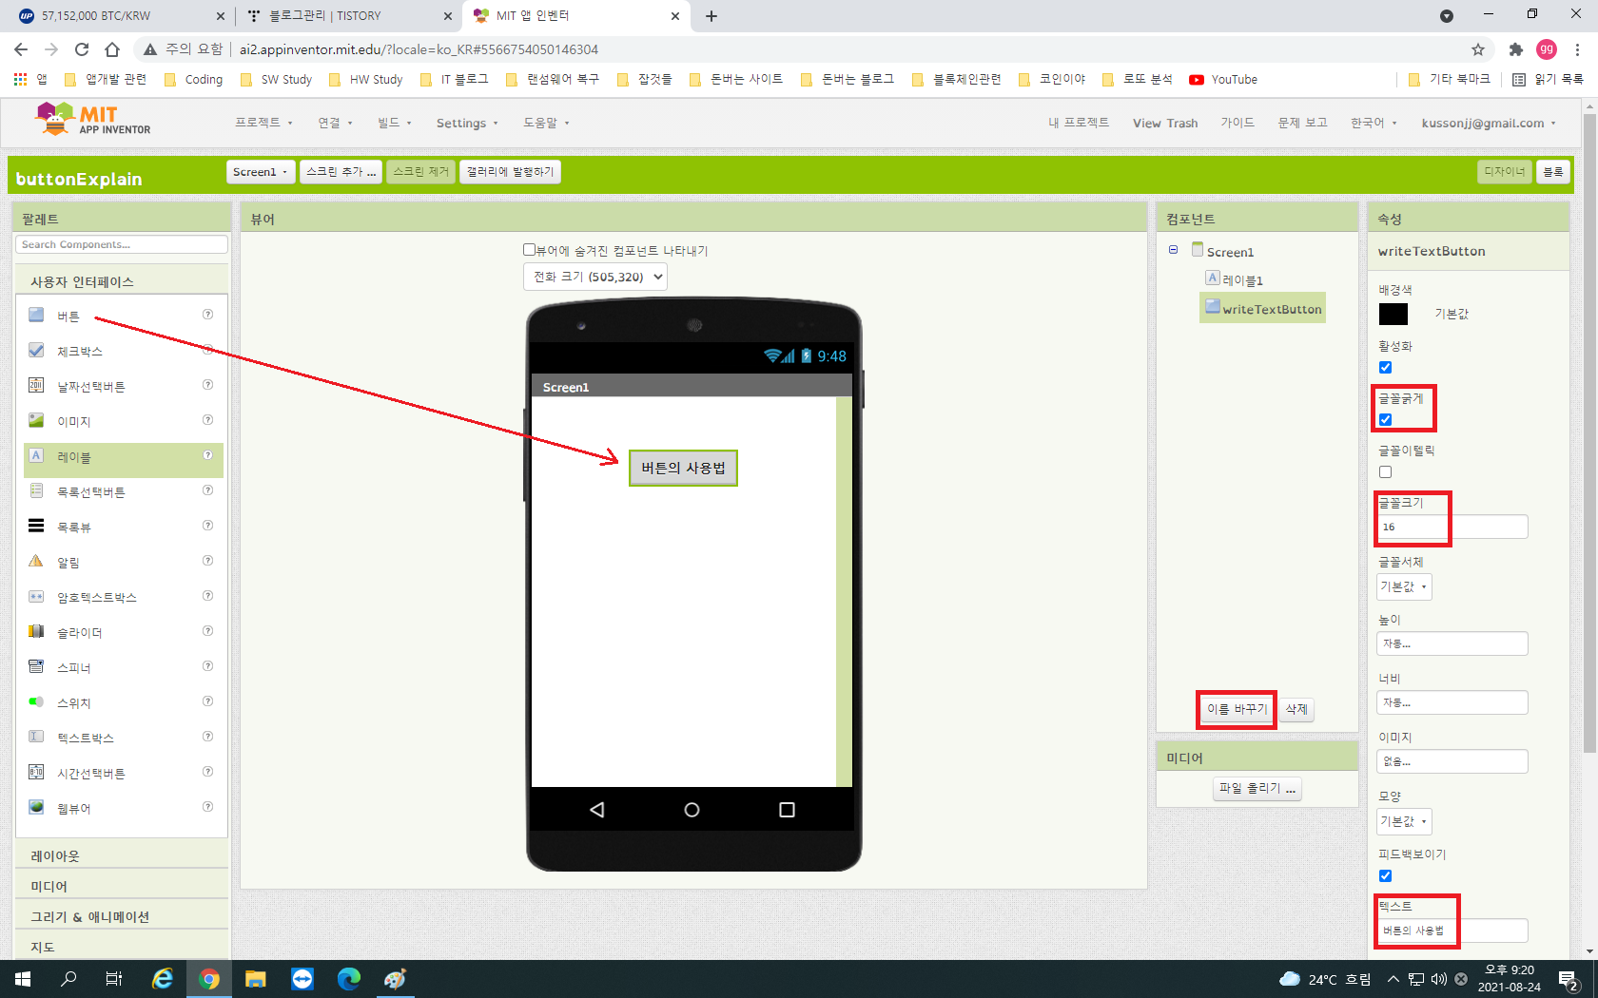The width and height of the screenshot is (1598, 998).
Task: Tap phone preview back navigation icon
Action: click(596, 810)
